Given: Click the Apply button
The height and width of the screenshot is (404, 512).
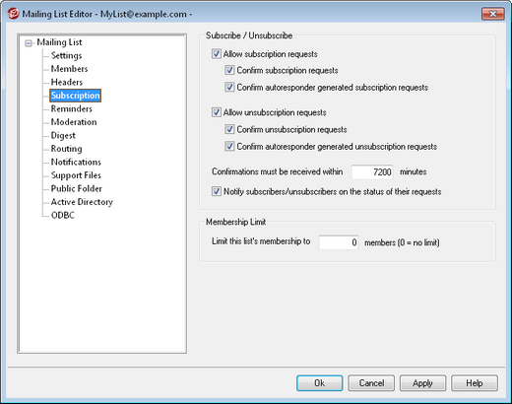Looking at the screenshot, I should click(422, 383).
